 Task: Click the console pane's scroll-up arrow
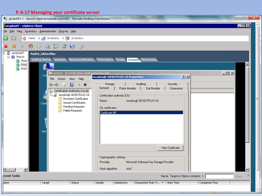point(247,64)
